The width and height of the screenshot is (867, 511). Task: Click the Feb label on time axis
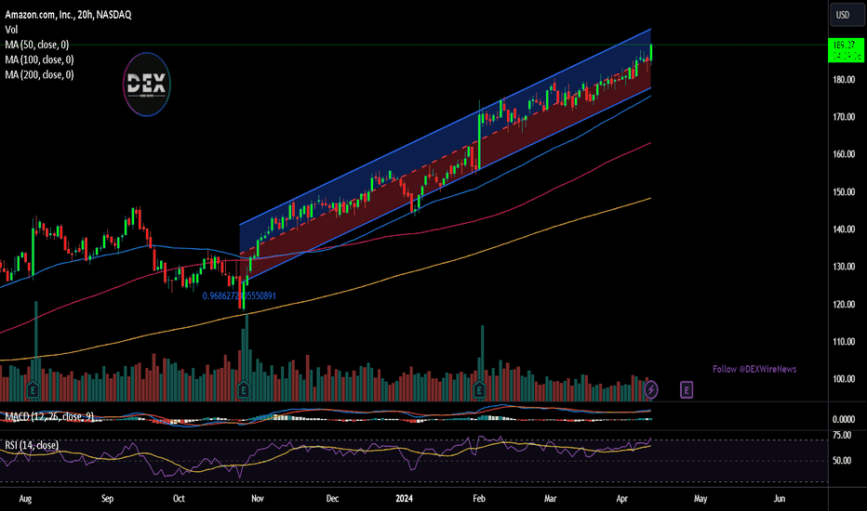(x=479, y=498)
